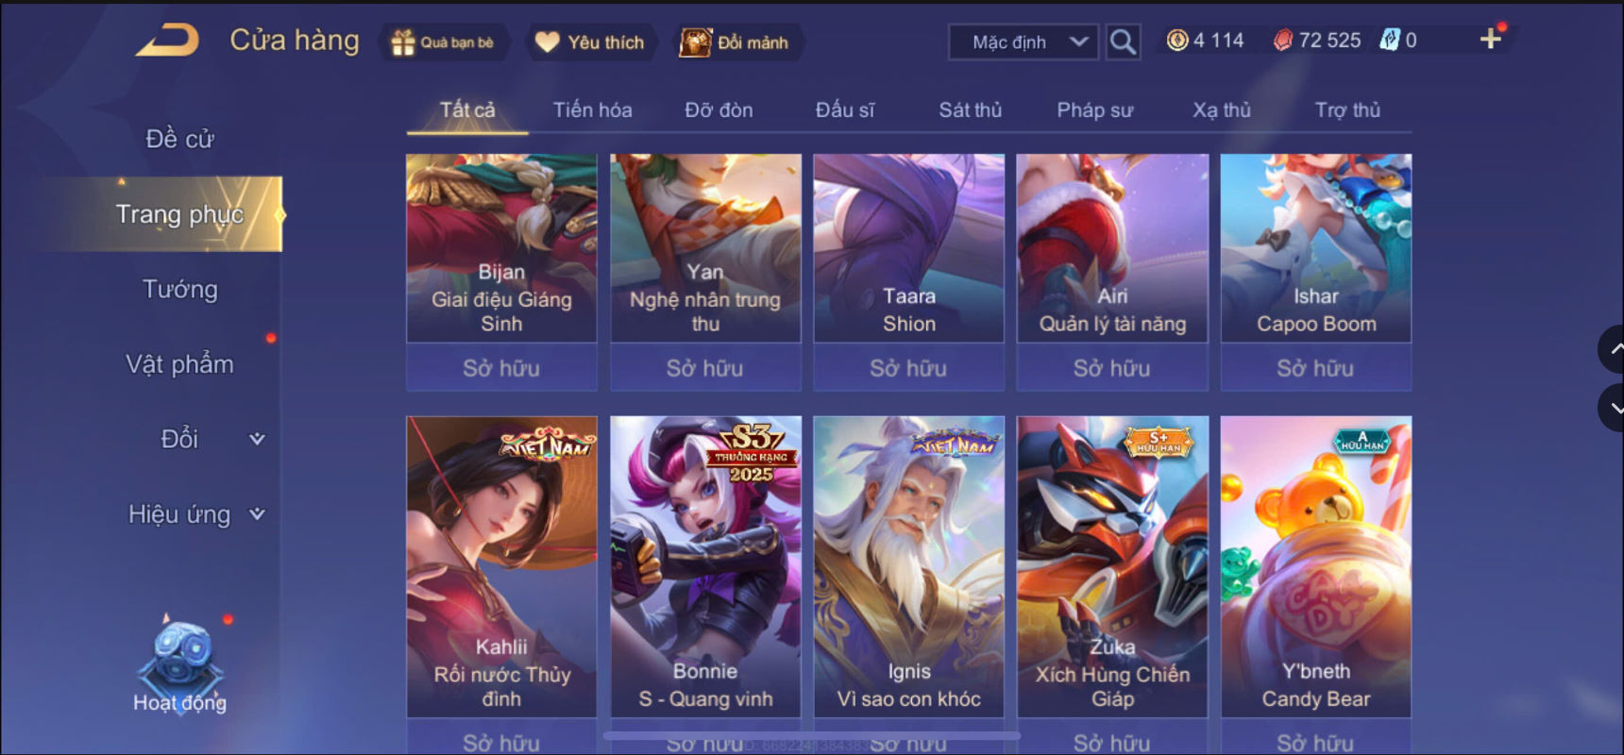Image resolution: width=1624 pixels, height=755 pixels.
Task: Tap the golden back arrow icon
Action: [x=168, y=41]
